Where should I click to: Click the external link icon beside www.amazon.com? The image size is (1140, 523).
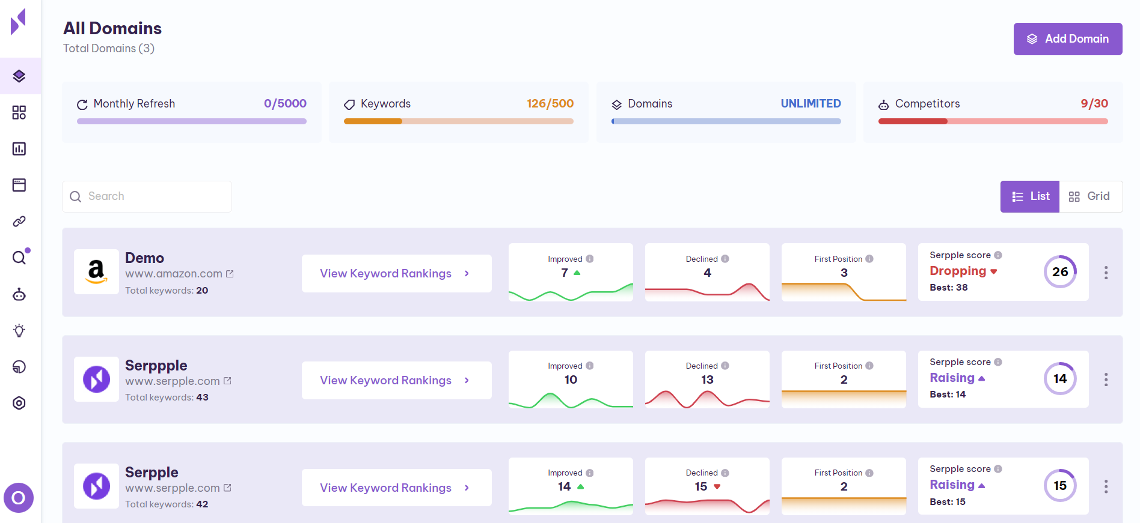coord(230,274)
